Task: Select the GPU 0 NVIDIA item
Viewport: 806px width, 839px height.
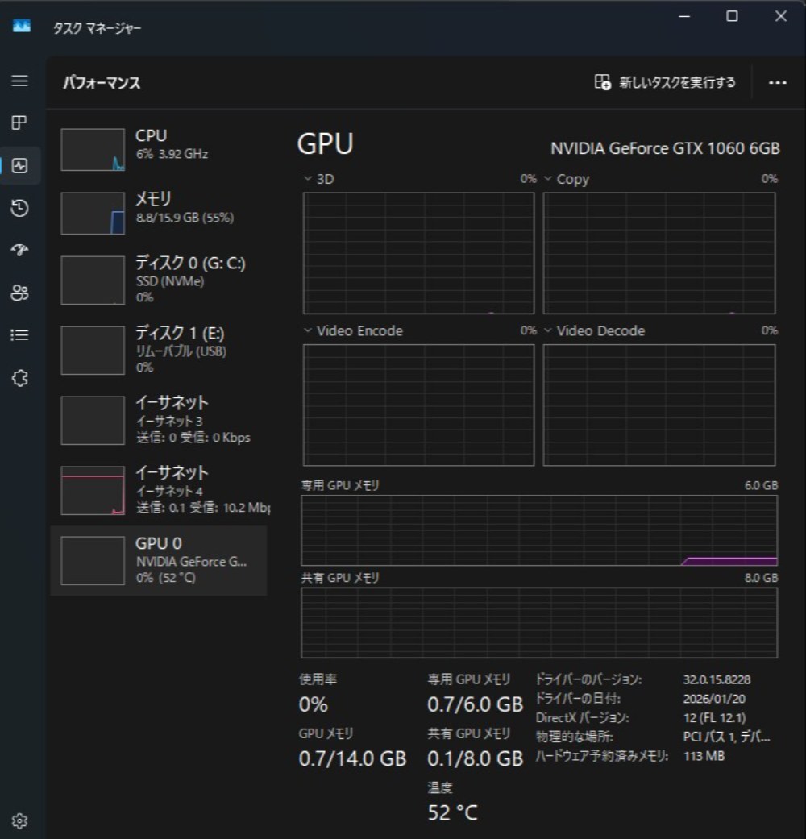Action: (159, 560)
